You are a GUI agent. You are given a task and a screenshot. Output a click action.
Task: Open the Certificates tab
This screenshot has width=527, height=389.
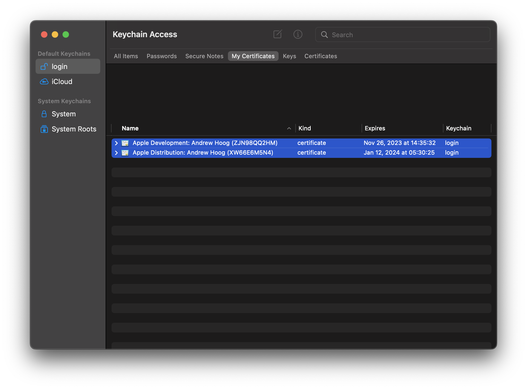pyautogui.click(x=321, y=56)
